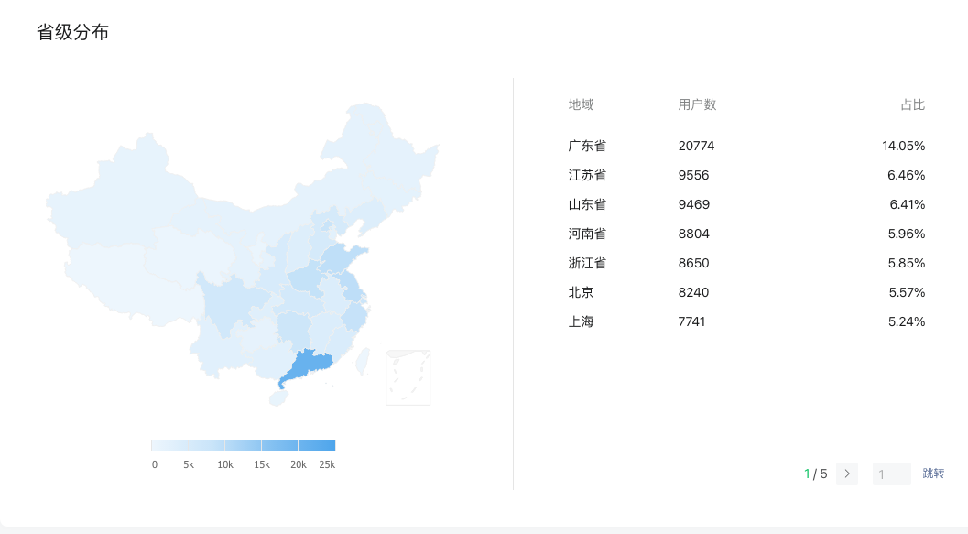Click the user count 8240
The height and width of the screenshot is (534, 968).
[693, 292]
